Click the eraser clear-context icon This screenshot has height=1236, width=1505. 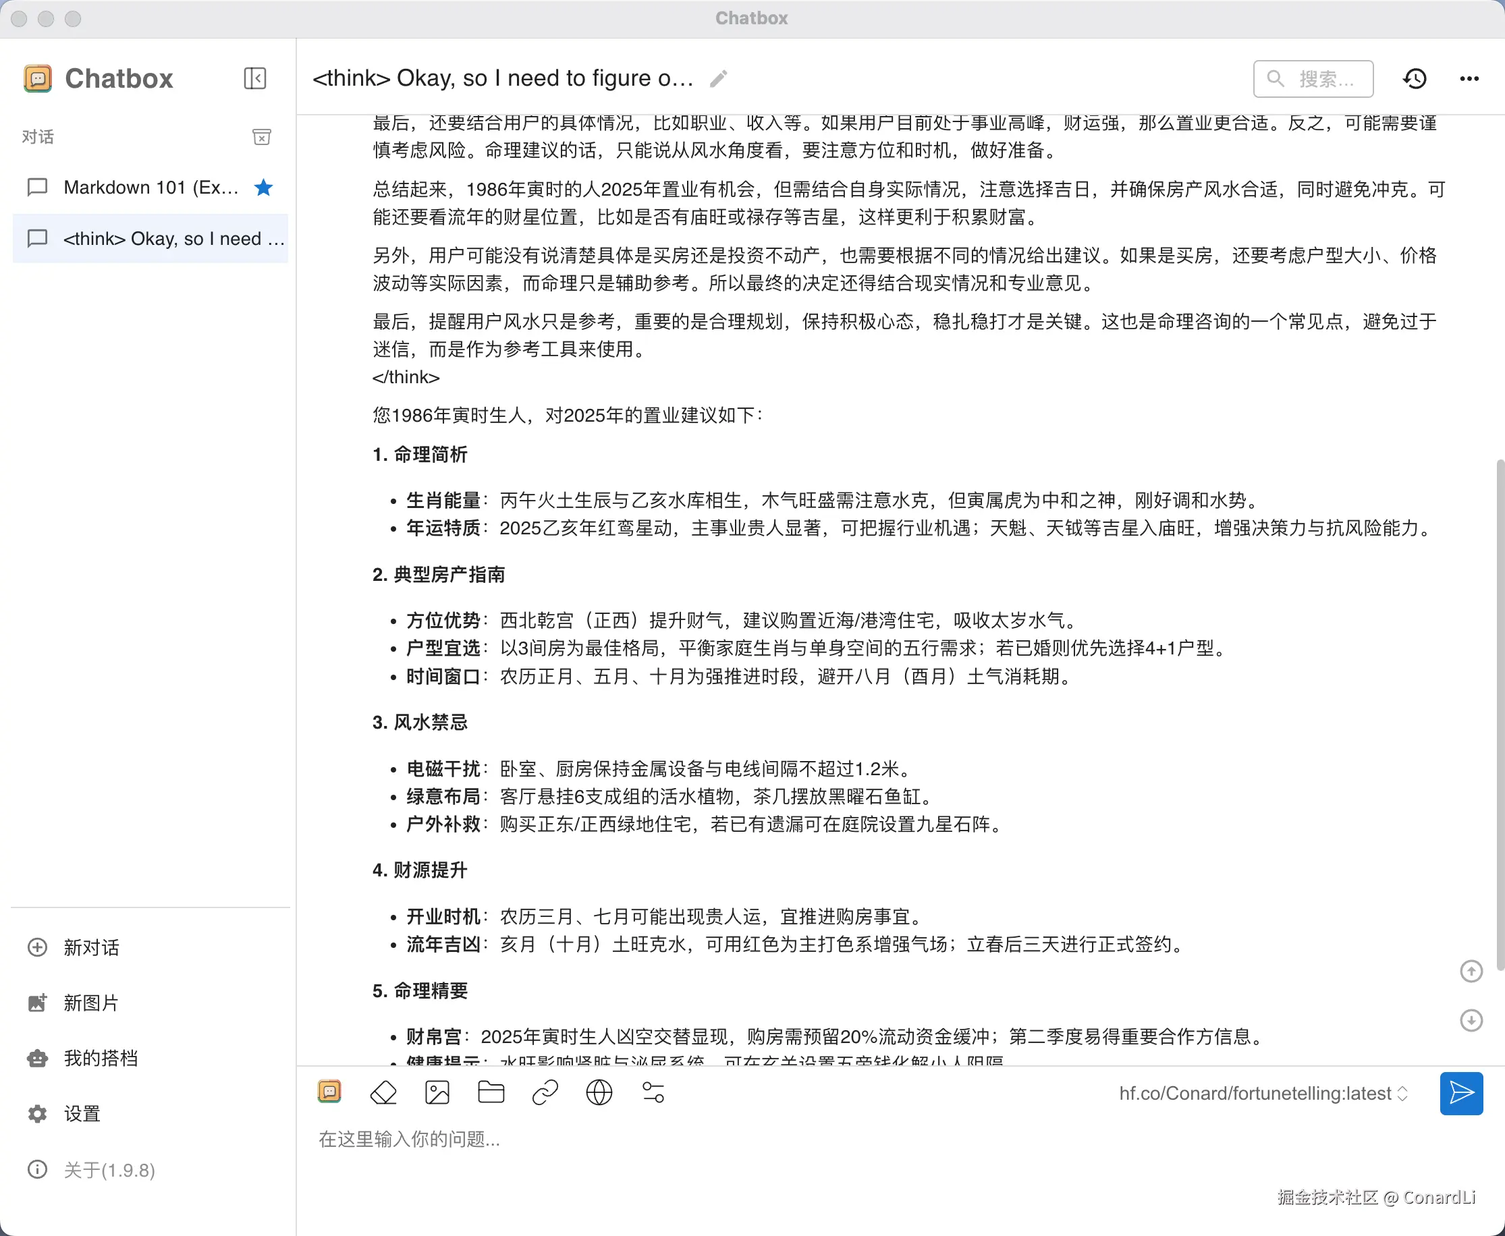coord(383,1092)
